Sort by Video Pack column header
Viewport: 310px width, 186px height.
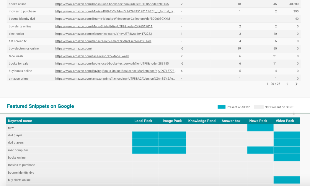pyautogui.click(x=285, y=121)
